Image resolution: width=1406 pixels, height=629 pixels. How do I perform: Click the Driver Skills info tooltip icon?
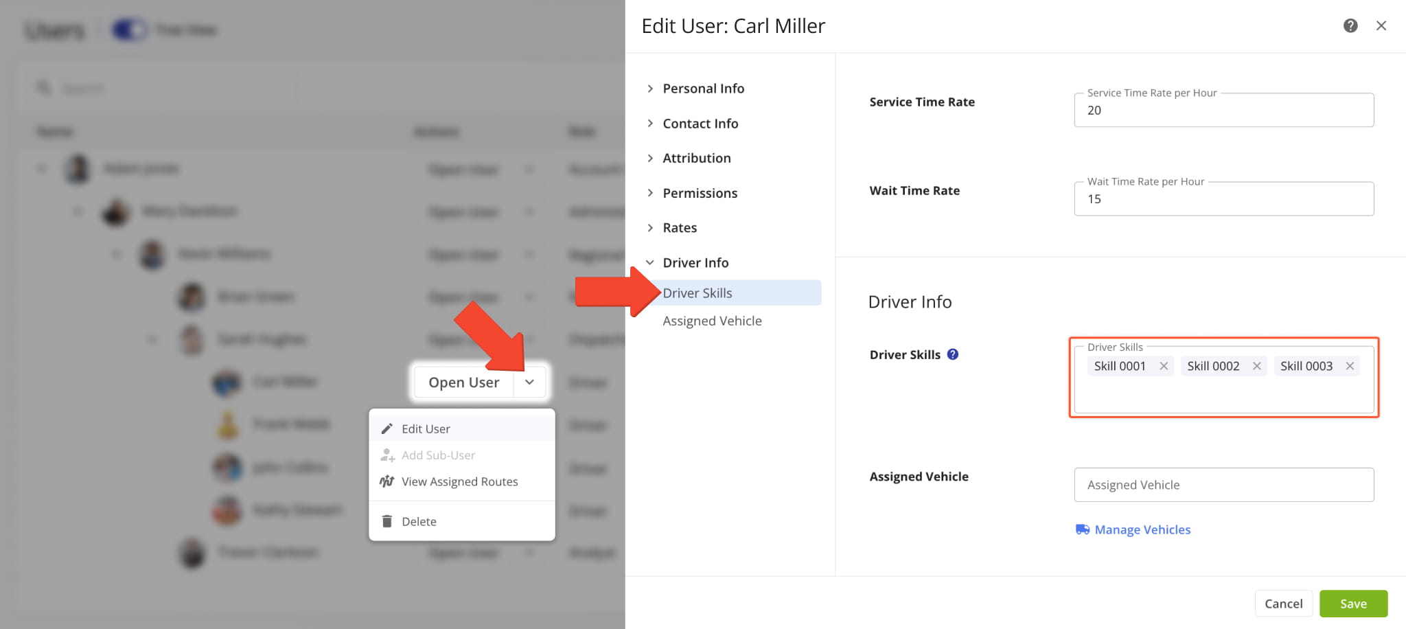pos(952,354)
